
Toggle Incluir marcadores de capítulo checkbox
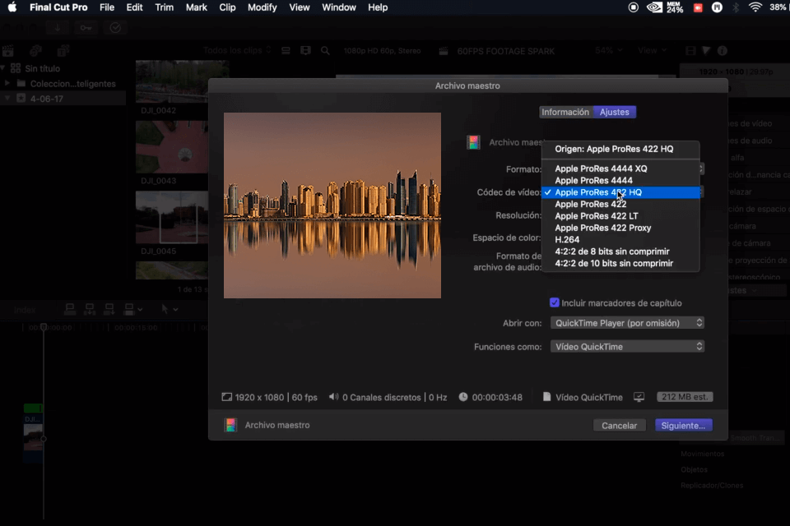(554, 302)
